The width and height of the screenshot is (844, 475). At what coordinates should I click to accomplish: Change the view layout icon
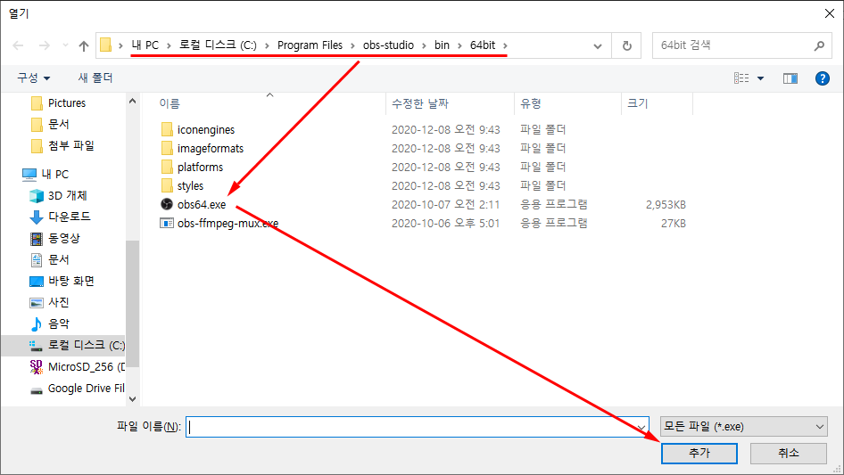click(741, 78)
